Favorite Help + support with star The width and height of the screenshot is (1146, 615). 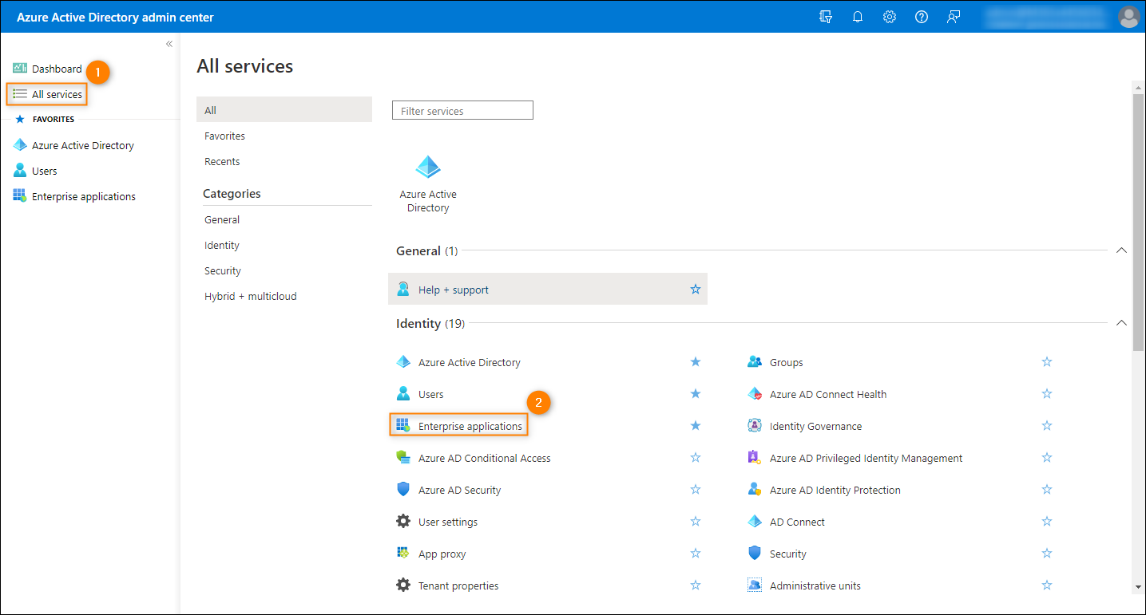coord(696,290)
